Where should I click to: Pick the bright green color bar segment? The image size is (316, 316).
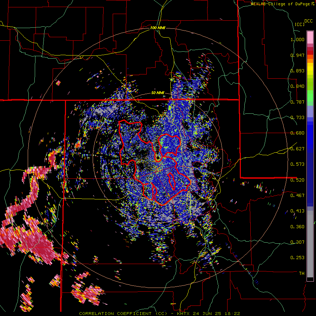(x=310, y=96)
